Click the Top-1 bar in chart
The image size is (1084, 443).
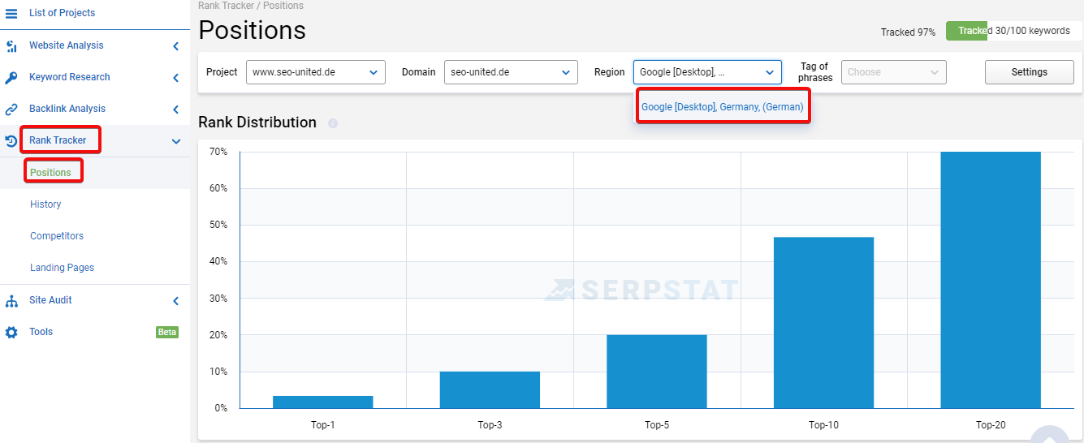322,402
